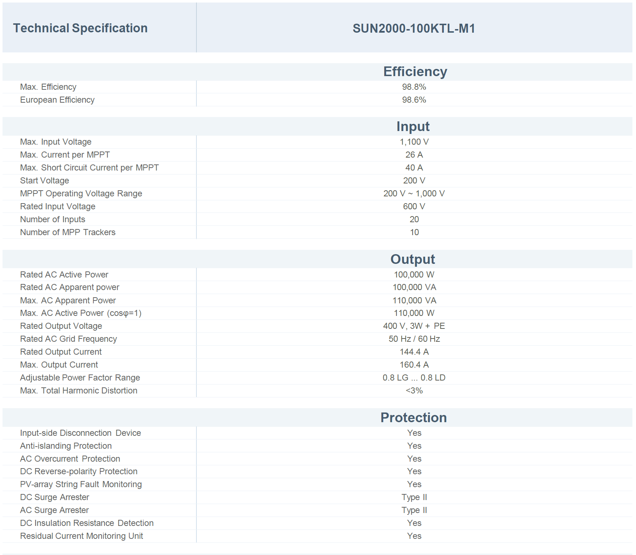Select 'Input-side Disconnection Device' label

coord(80,433)
